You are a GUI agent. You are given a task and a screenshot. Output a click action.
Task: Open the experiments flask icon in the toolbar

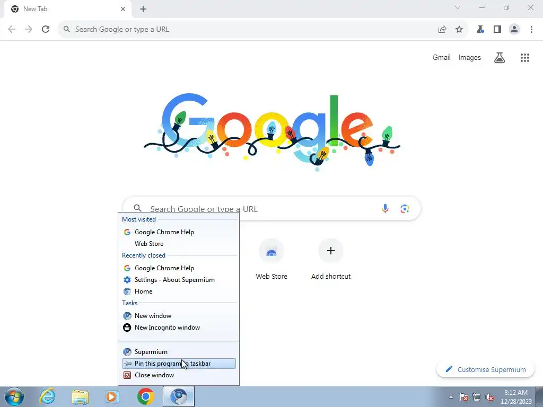(480, 30)
